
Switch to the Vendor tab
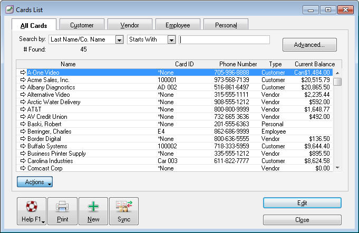[x=130, y=25]
